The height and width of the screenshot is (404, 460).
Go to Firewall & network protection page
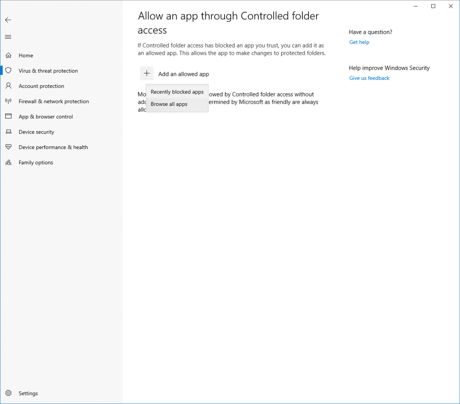pos(54,101)
